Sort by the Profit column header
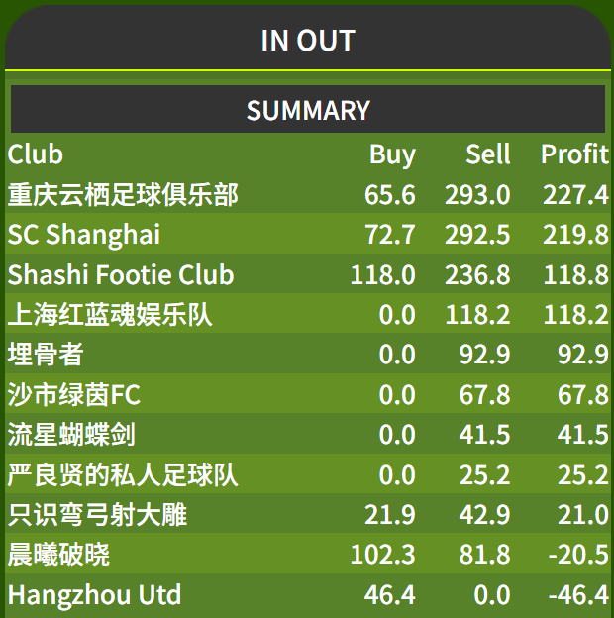 (574, 154)
